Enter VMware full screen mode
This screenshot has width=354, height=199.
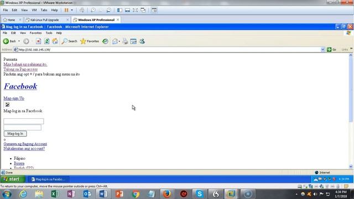point(135,10)
